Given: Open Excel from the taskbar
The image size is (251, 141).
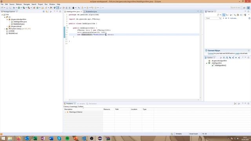Looking at the screenshot, I should (35, 138).
